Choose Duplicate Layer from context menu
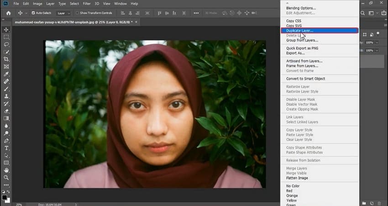 [x=320, y=31]
